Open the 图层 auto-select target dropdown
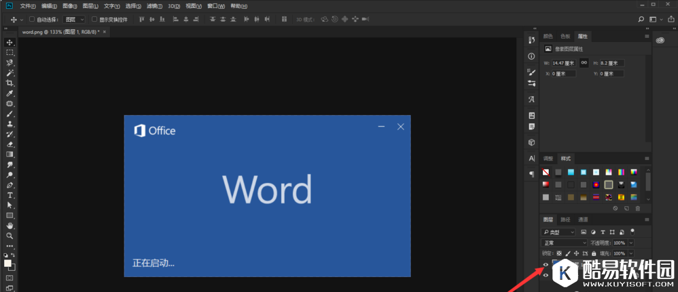Viewport: 678px width, 292px height. [x=75, y=20]
